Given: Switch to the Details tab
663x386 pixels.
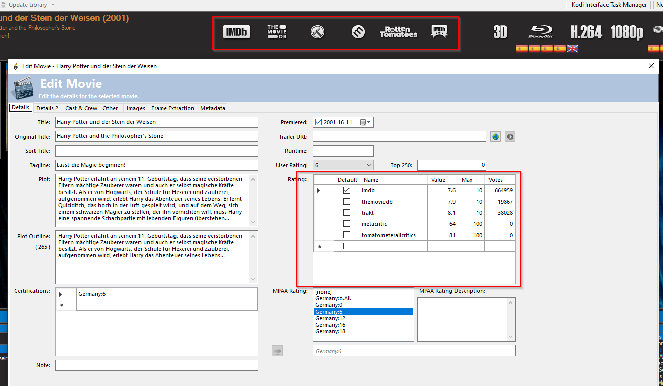Looking at the screenshot, I should (21, 108).
